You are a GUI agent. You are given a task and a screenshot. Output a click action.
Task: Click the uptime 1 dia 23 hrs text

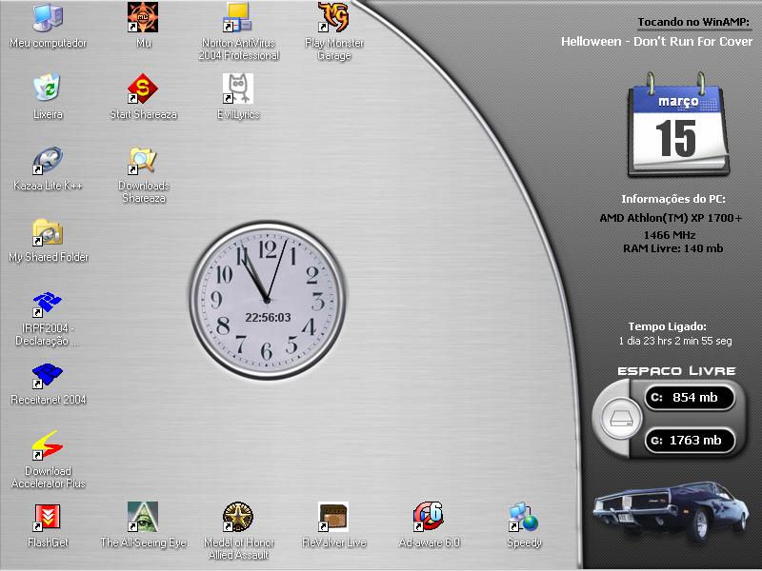pos(675,341)
